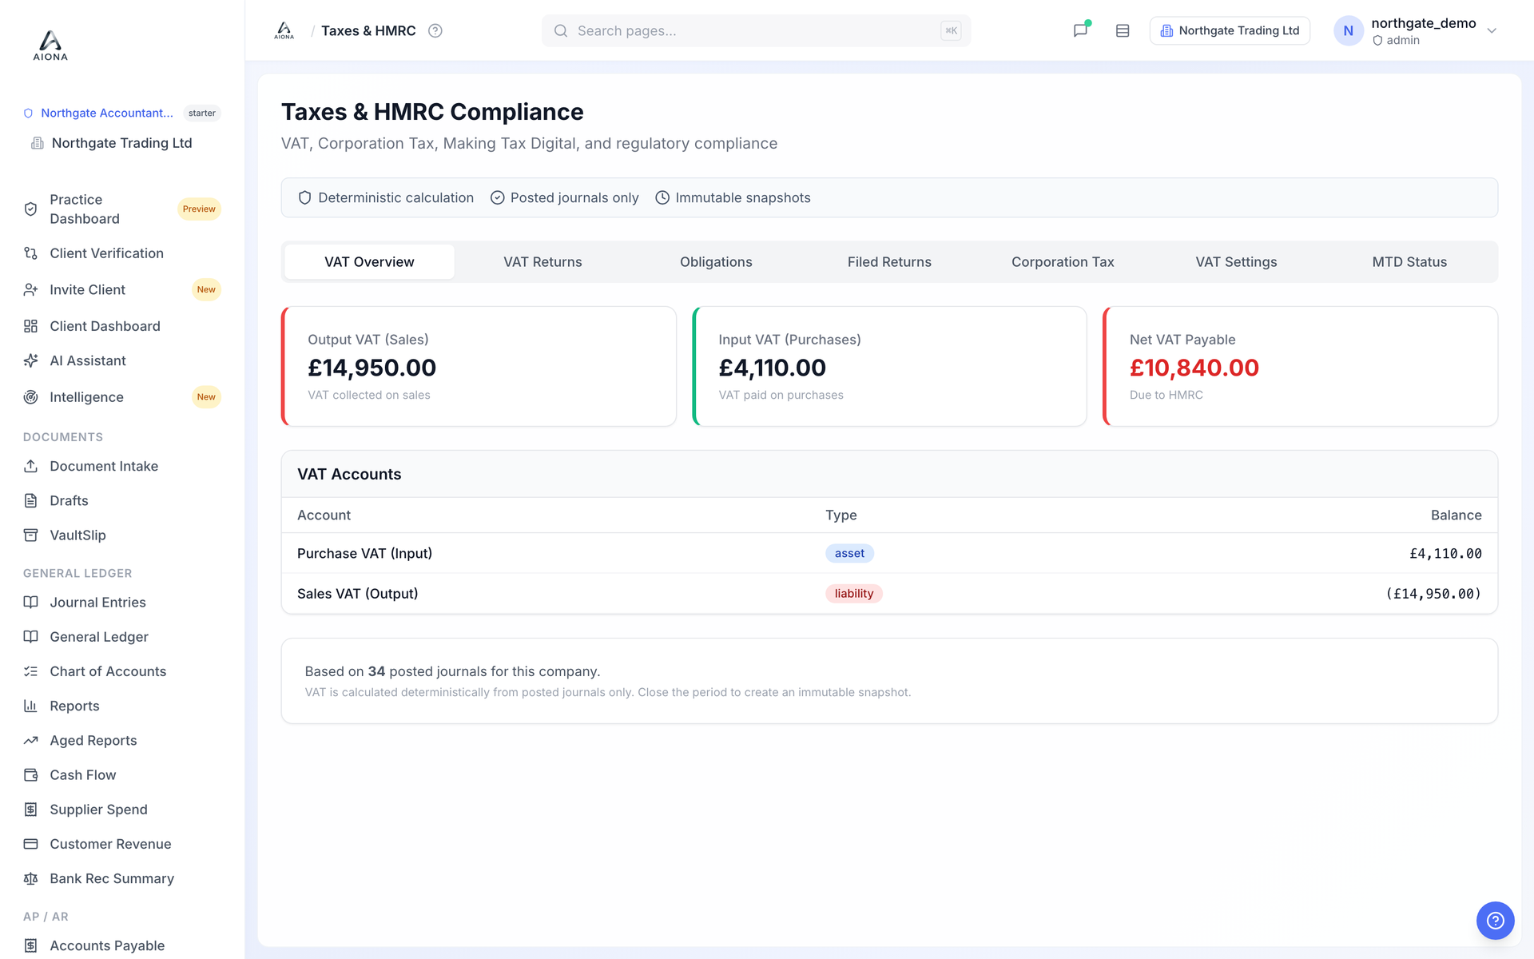Open Client Dashboard page
Image resolution: width=1534 pixels, height=959 pixels.
(x=122, y=326)
